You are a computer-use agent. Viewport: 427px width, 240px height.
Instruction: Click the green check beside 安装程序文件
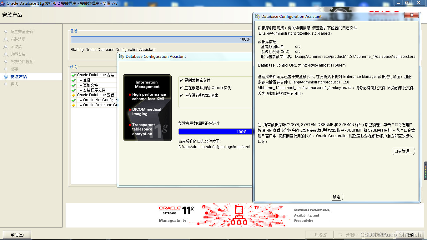(x=73, y=90)
